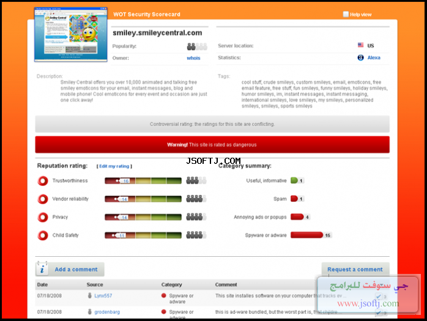
Task: Open the Alexa statistics link
Action: click(x=374, y=57)
